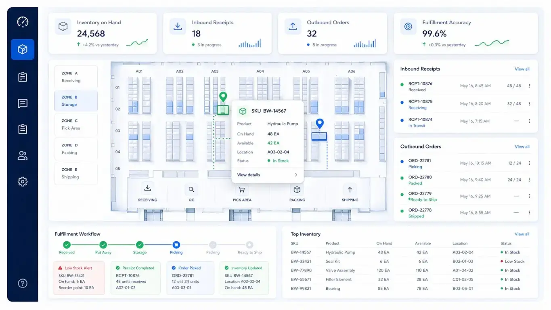Switch to Zone A Receiving tab
The width and height of the screenshot is (551, 310).
tap(76, 77)
